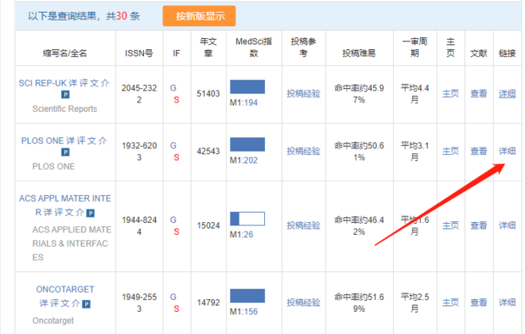Image resolution: width=525 pixels, height=334 pixels.
Task: Click the red S link in ONCOTARGET row
Action: (176, 309)
